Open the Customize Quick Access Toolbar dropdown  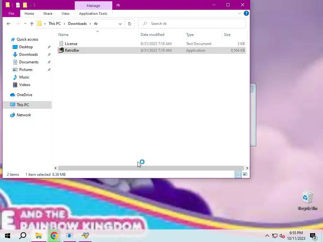[31, 5]
